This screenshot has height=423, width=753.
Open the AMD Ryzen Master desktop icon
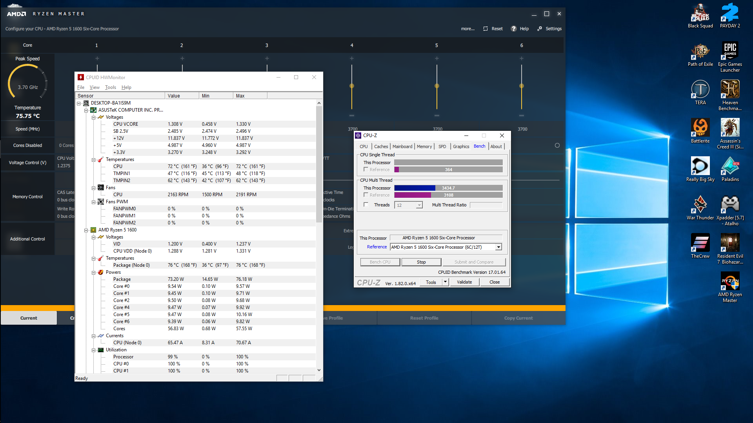point(730,287)
